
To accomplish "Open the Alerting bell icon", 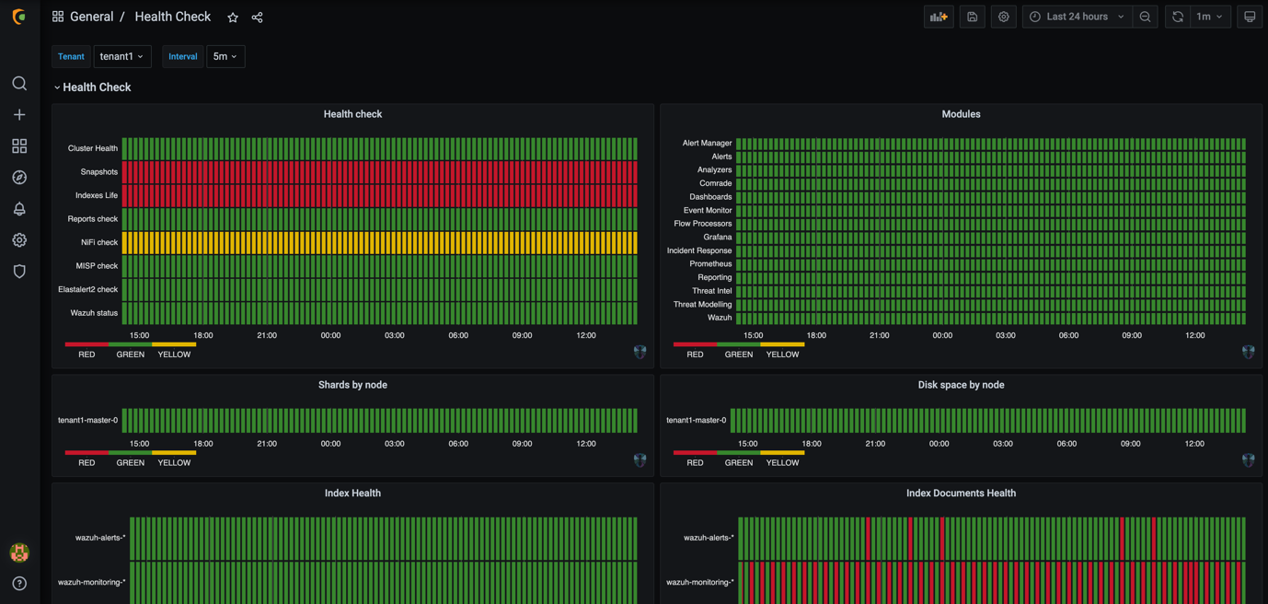I will click(19, 209).
